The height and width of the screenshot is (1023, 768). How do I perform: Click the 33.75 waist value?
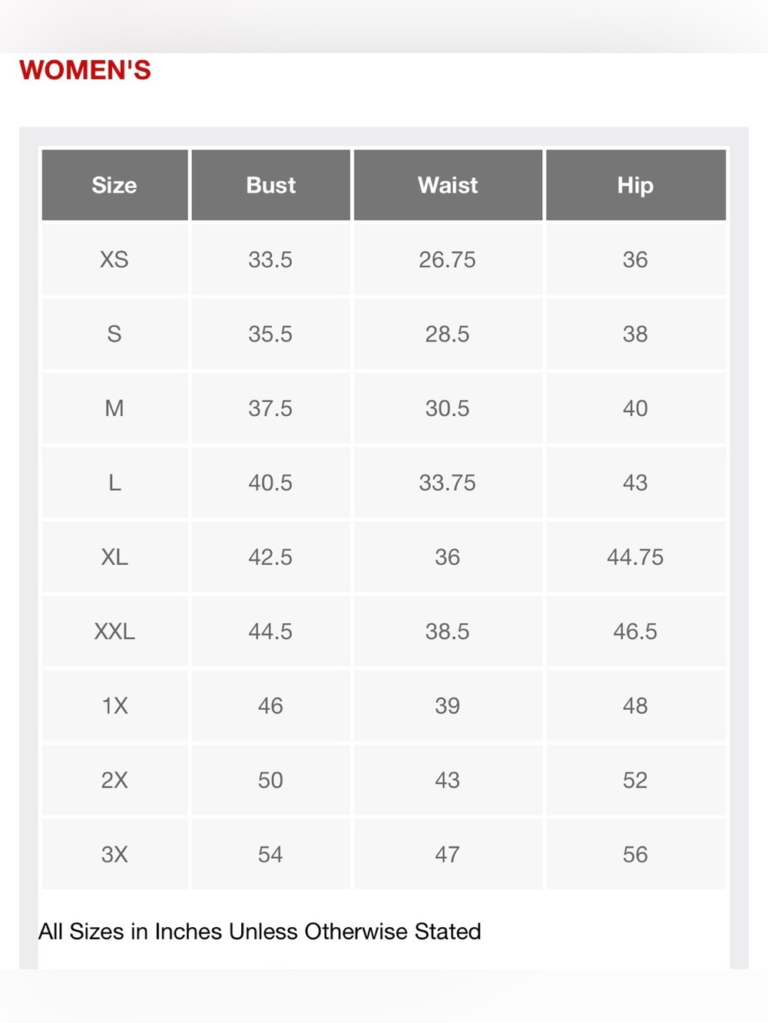(448, 483)
